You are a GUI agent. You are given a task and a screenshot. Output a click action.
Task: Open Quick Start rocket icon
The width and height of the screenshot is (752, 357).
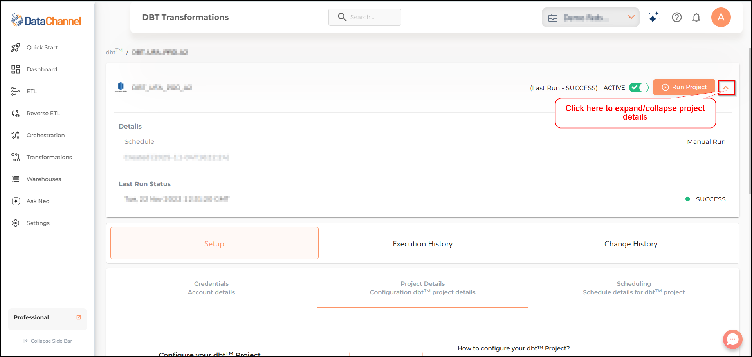(x=16, y=47)
